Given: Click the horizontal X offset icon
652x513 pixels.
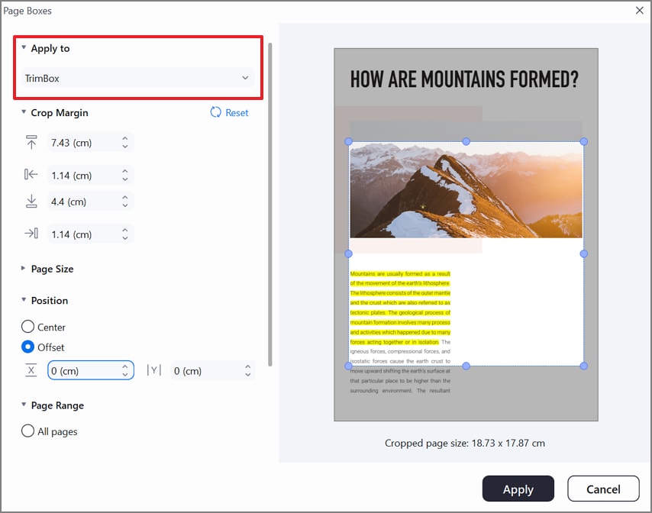Looking at the screenshot, I should point(31,370).
